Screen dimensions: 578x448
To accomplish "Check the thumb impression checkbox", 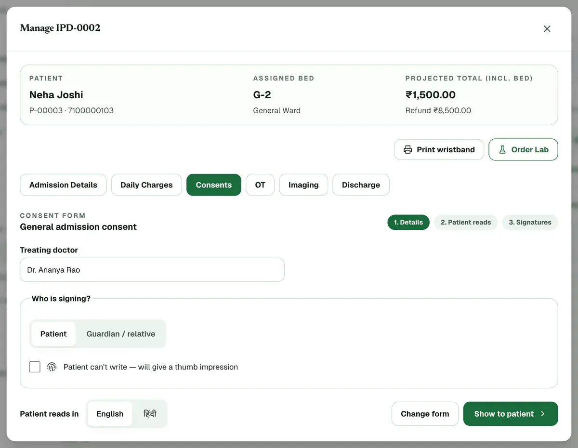I will click(x=35, y=367).
